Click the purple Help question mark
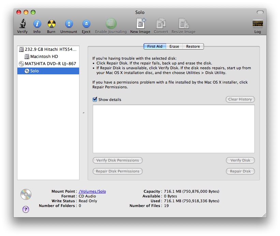 26,209
